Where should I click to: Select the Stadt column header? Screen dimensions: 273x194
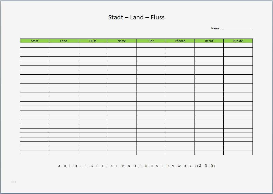[35, 41]
